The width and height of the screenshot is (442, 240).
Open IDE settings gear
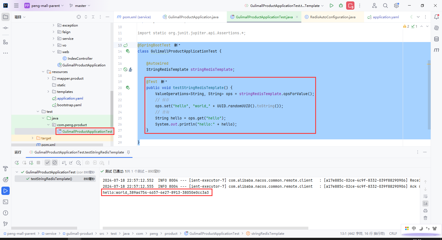pyautogui.click(x=396, y=6)
